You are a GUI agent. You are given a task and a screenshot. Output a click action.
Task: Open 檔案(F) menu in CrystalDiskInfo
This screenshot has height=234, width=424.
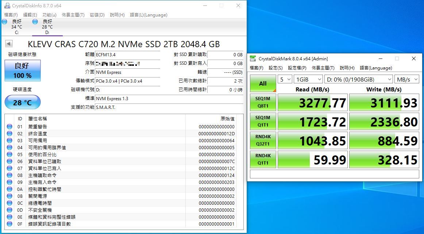point(11,15)
